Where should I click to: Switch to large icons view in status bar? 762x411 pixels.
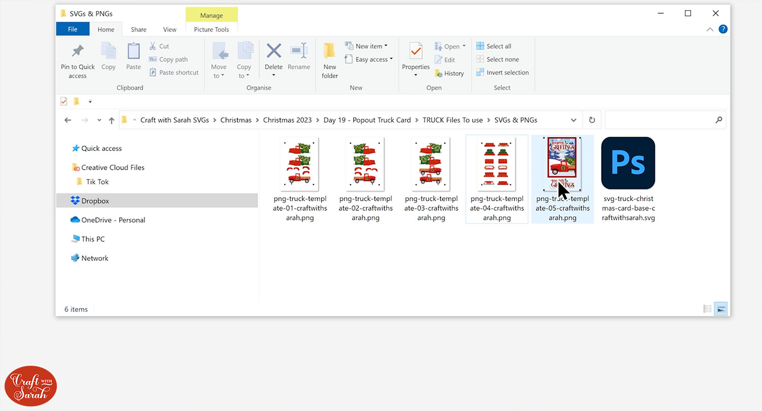[x=720, y=309]
